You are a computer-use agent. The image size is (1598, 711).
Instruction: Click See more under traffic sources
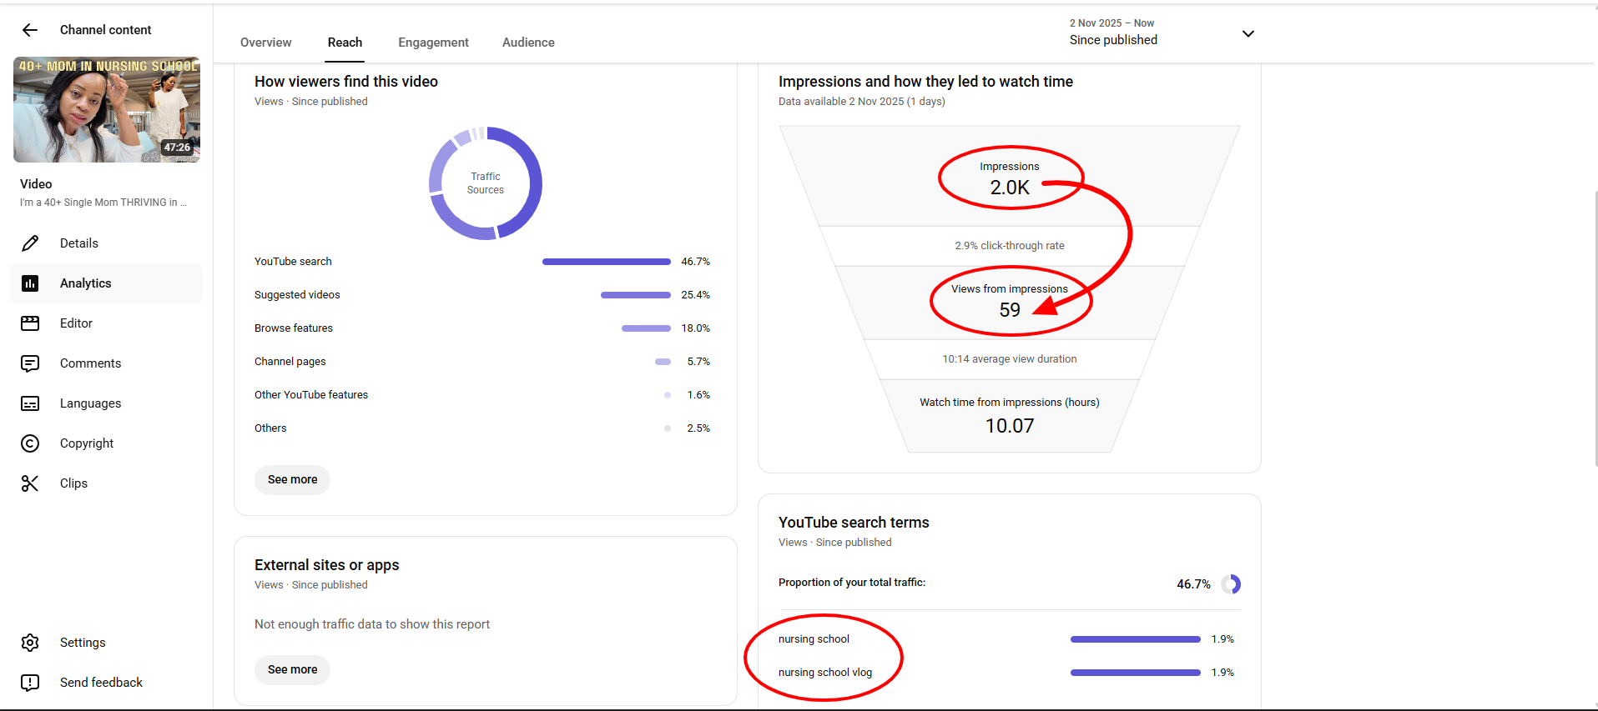(x=292, y=479)
